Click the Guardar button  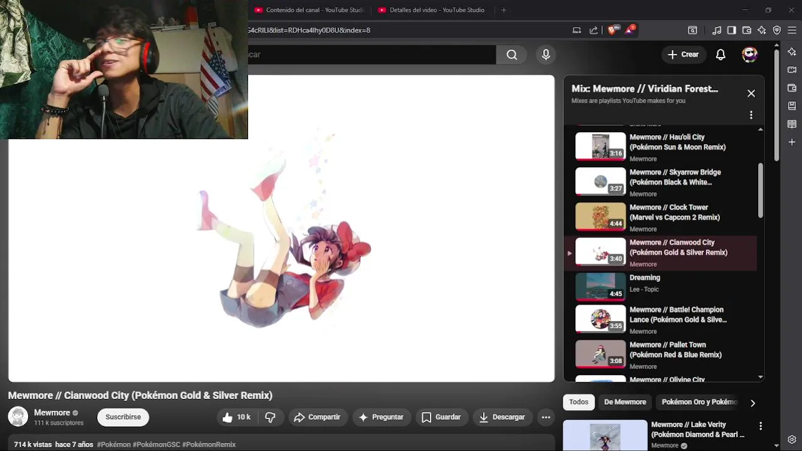(441, 417)
